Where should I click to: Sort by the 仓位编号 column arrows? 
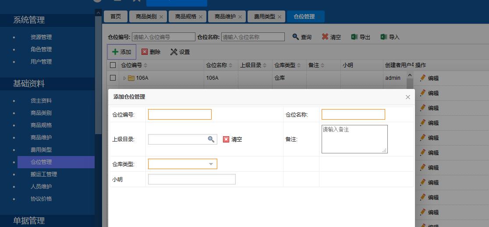pyautogui.click(x=145, y=65)
